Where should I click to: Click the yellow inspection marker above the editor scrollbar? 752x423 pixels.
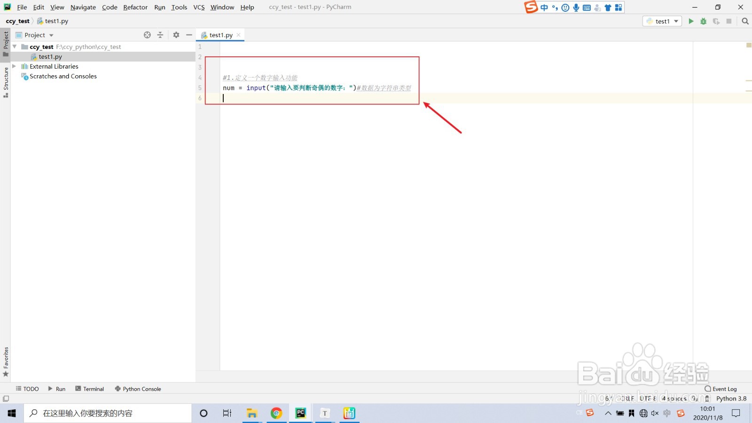point(749,45)
